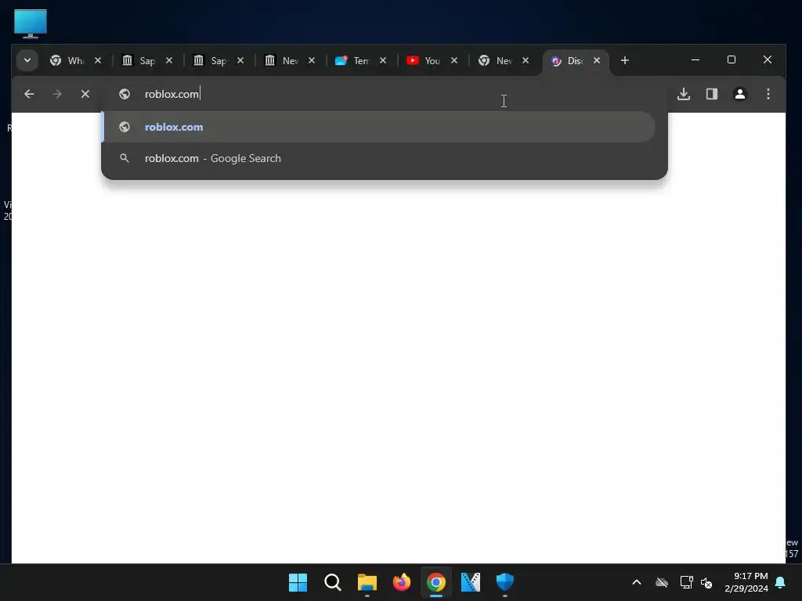This screenshot has width=802, height=601.
Task: Stop loading the page
Action: [x=85, y=94]
